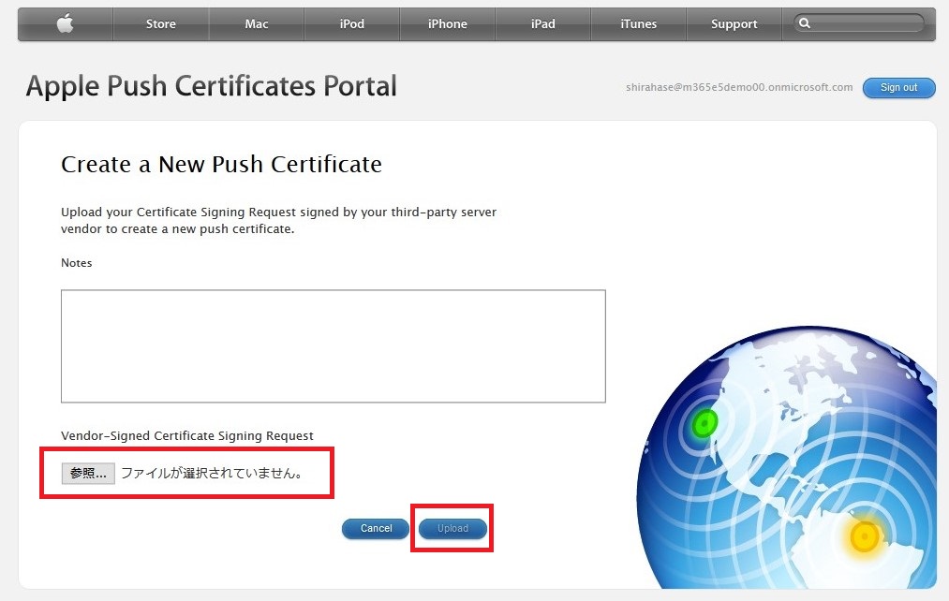Focus the search field in navigation bar

click(x=859, y=23)
